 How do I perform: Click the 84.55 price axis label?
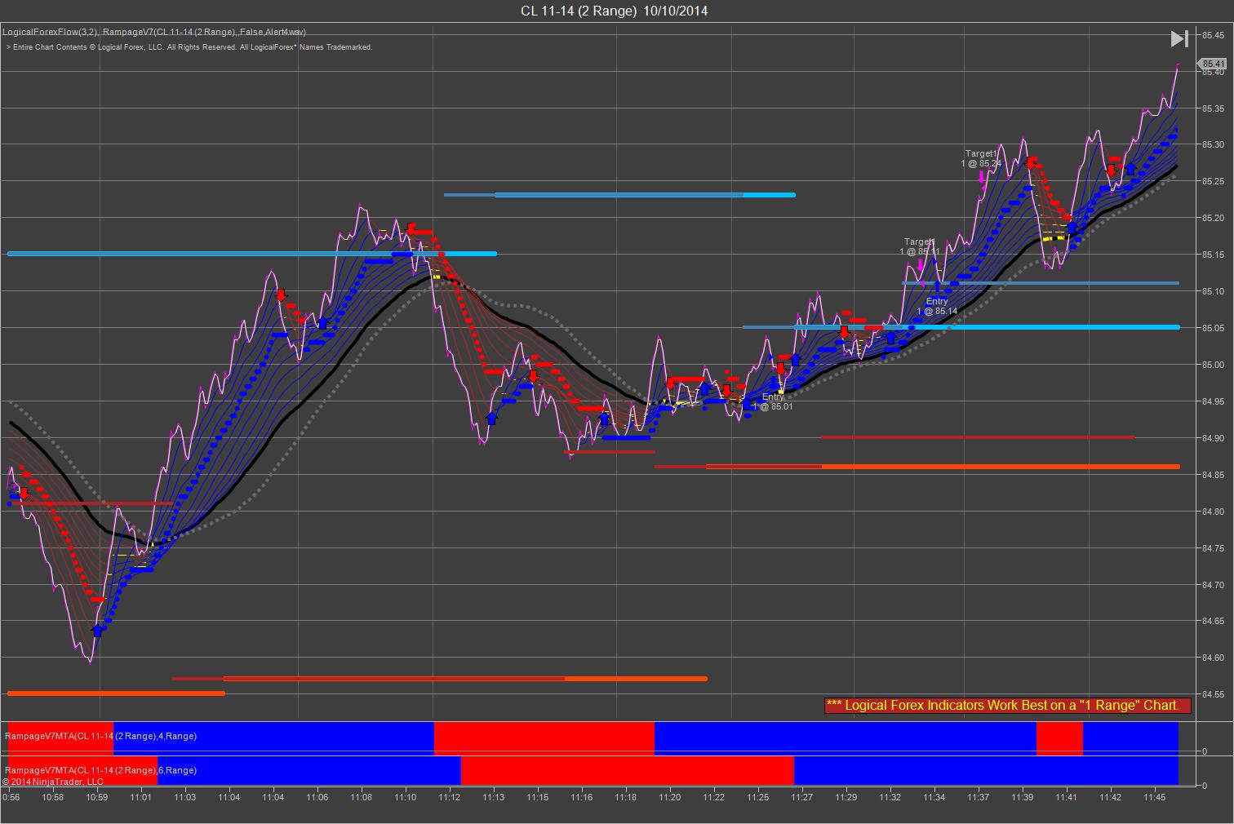click(x=1213, y=694)
